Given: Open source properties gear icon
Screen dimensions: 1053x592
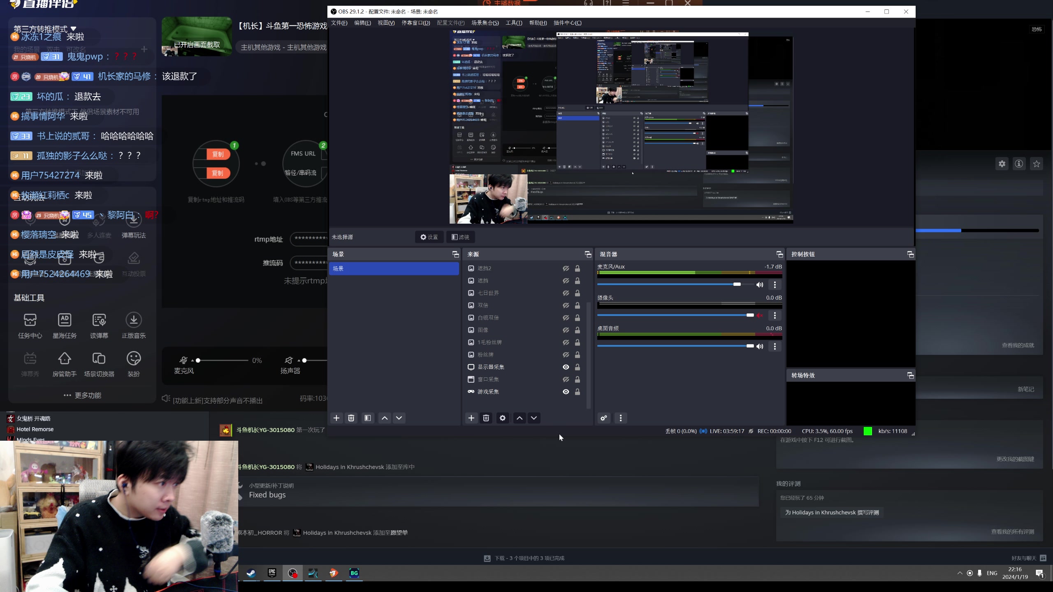Looking at the screenshot, I should (x=502, y=418).
